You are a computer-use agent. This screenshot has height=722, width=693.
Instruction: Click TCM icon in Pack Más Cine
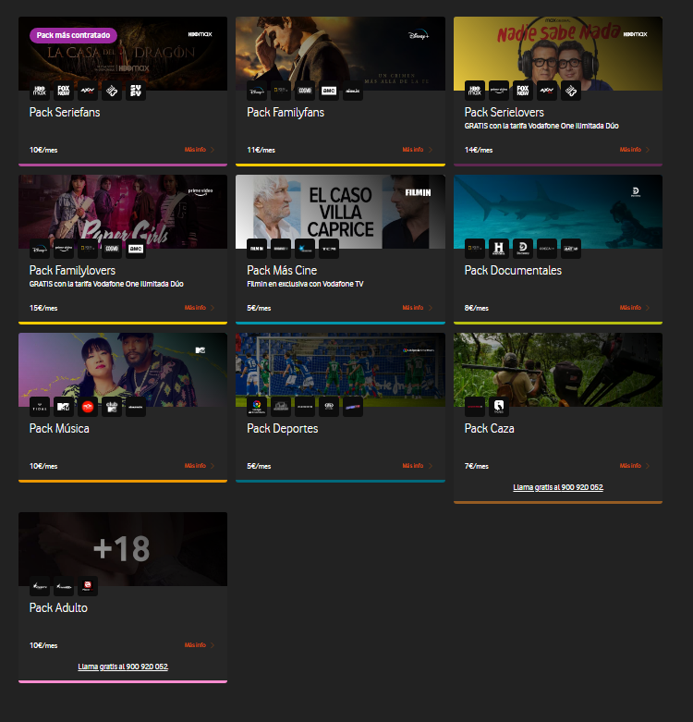329,249
